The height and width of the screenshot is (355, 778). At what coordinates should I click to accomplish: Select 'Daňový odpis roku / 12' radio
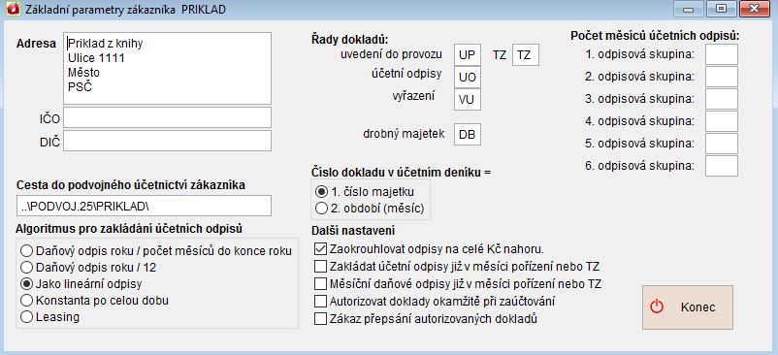tap(27, 268)
